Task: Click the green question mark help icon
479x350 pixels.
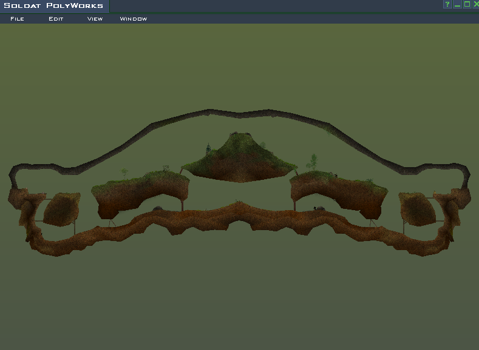Action: 447,5
